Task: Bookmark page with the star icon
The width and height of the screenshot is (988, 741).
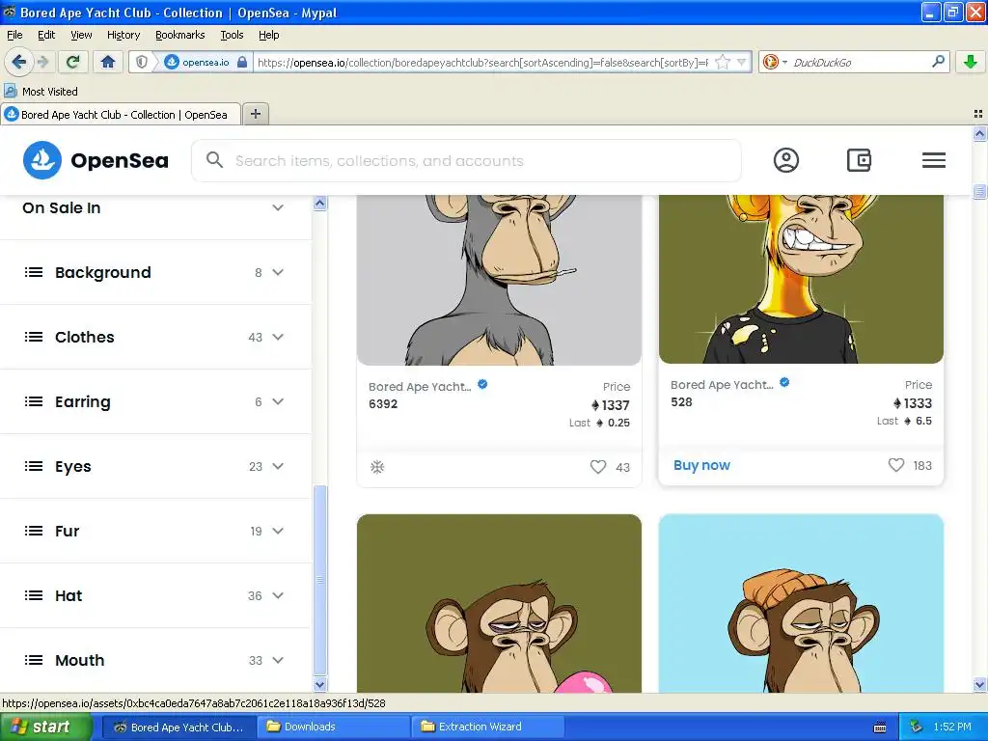Action: [x=724, y=62]
